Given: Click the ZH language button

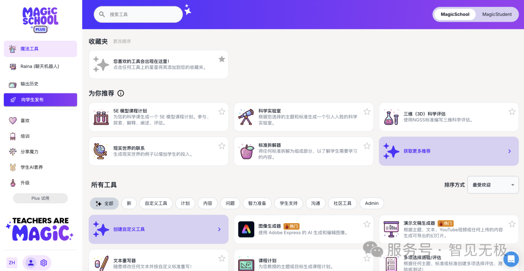Looking at the screenshot, I should (12, 263).
